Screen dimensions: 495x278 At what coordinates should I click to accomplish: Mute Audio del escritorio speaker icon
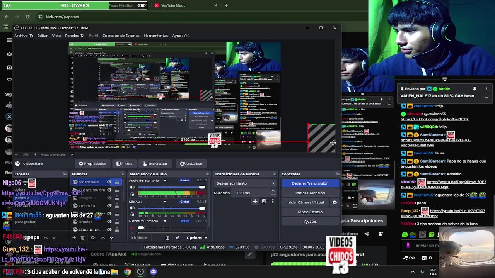tap(132, 187)
